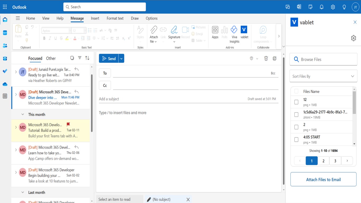Close the vablet side panel
The image size is (361, 203).
click(x=355, y=22)
